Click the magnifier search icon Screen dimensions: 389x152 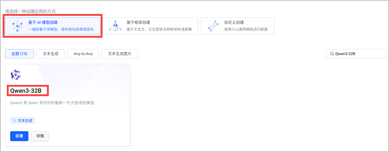point(332,54)
